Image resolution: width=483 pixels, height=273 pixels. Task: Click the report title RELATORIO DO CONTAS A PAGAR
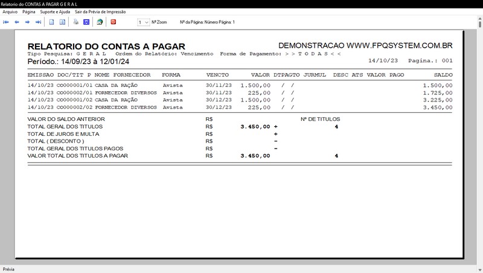point(106,47)
